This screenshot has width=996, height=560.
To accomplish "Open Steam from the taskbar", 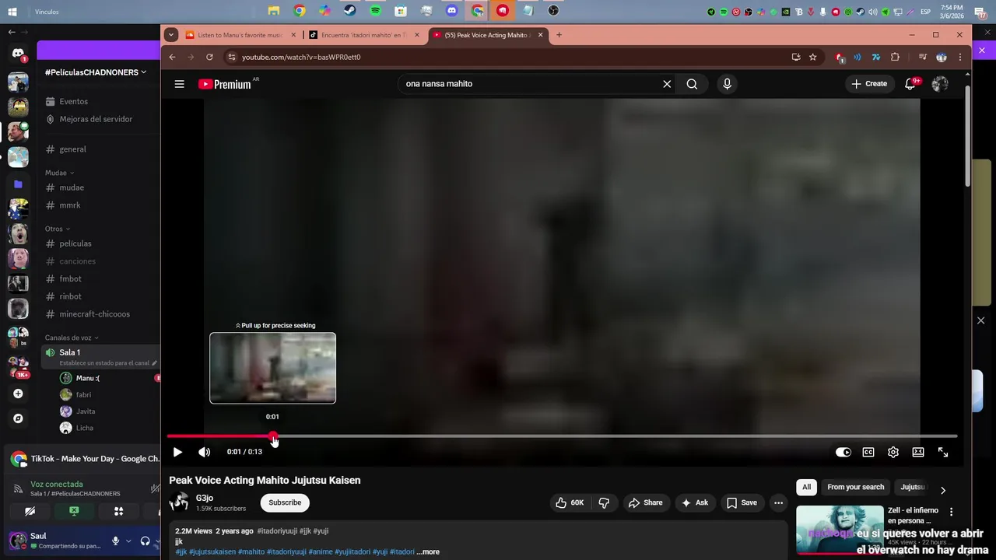I will [x=350, y=11].
